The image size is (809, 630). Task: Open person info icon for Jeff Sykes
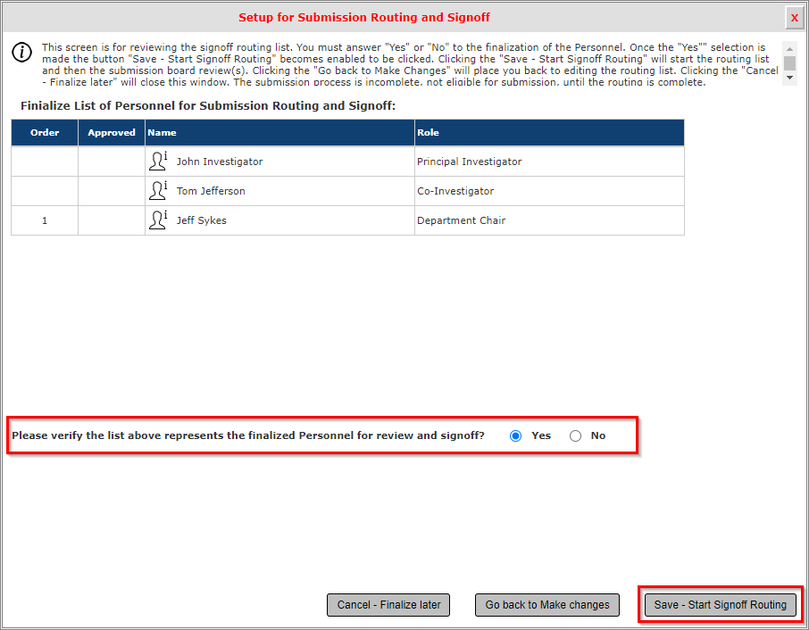coord(158,220)
